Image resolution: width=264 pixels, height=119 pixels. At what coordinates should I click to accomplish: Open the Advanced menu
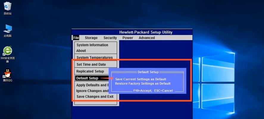click(x=147, y=38)
